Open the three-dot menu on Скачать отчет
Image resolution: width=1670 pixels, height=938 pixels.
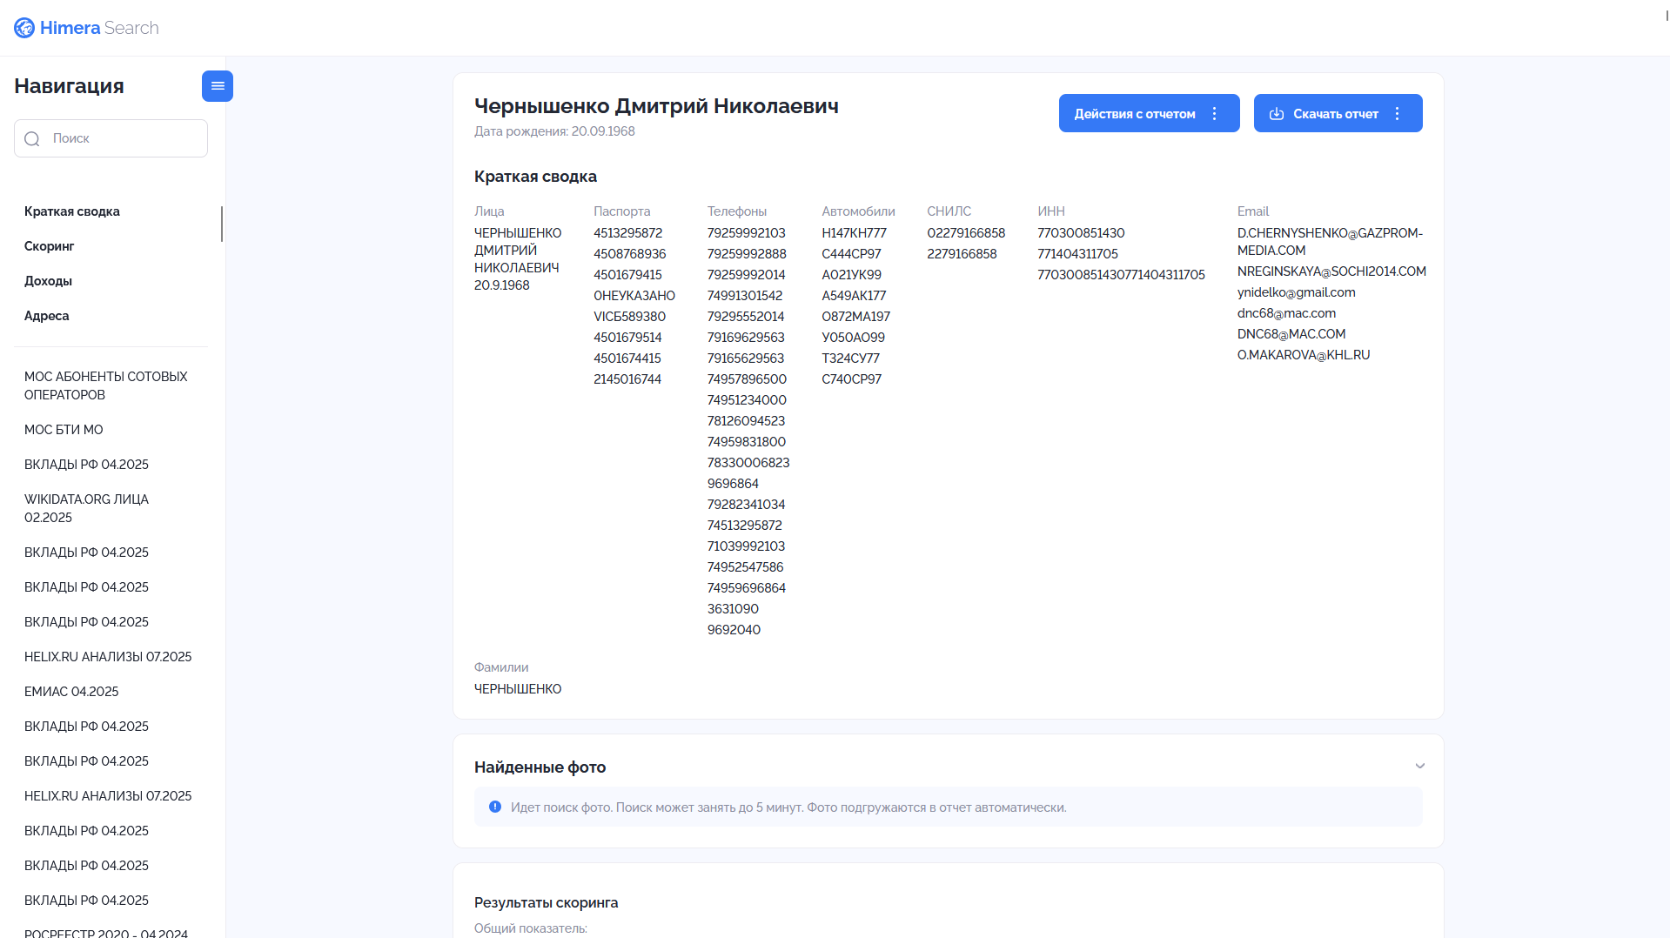(1398, 114)
